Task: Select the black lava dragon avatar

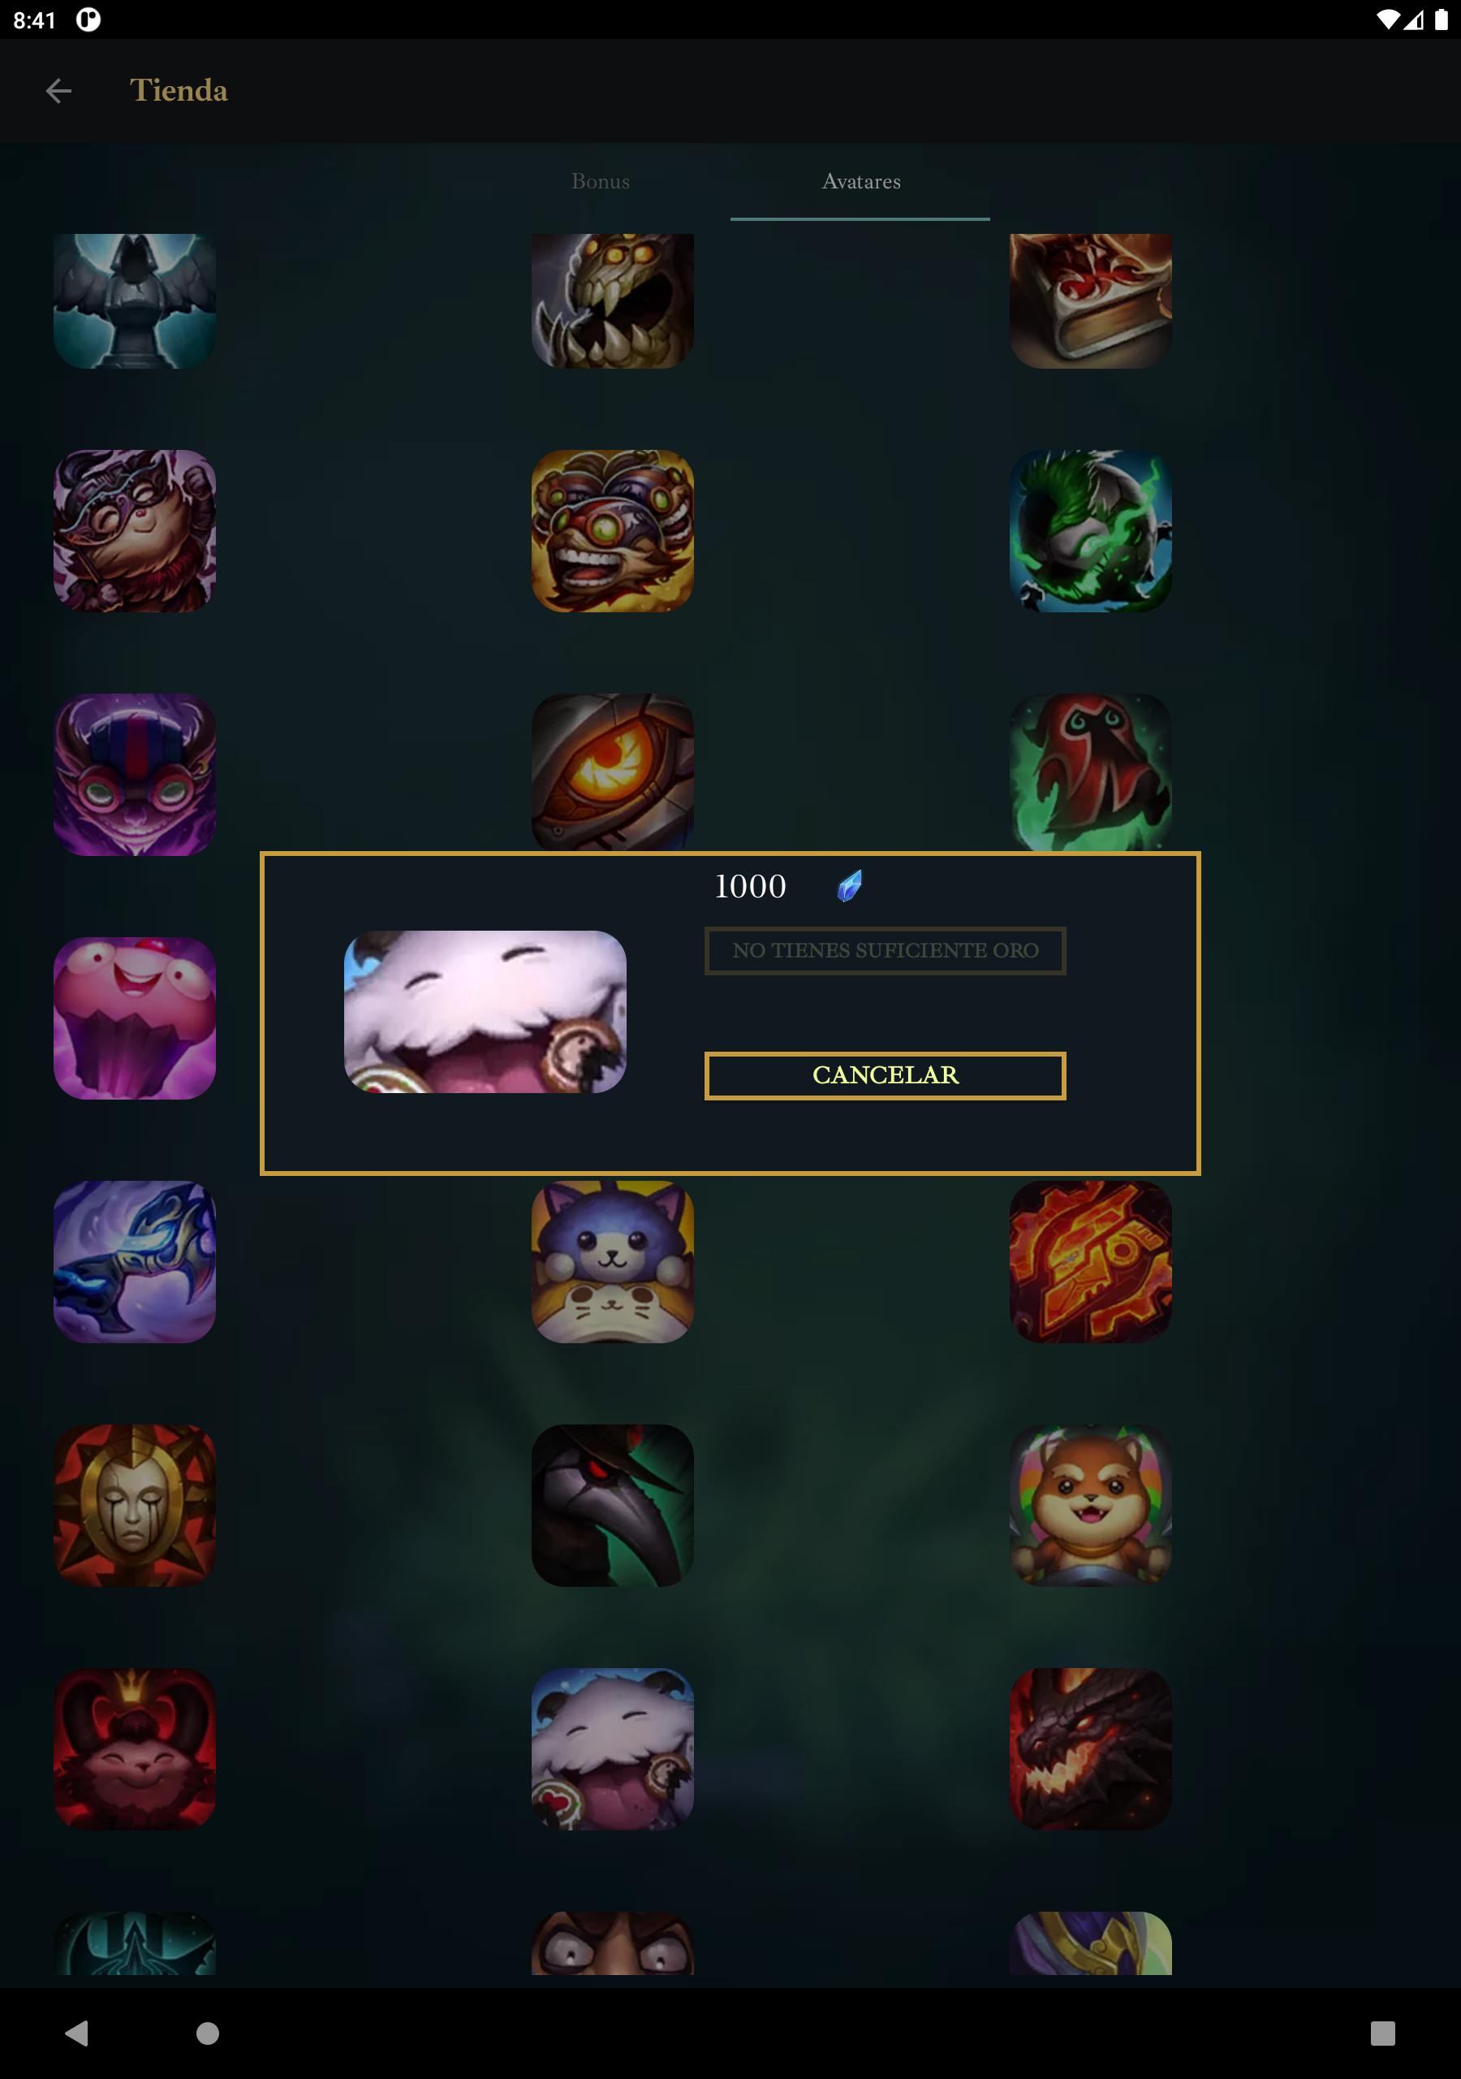Action: [x=1091, y=1748]
